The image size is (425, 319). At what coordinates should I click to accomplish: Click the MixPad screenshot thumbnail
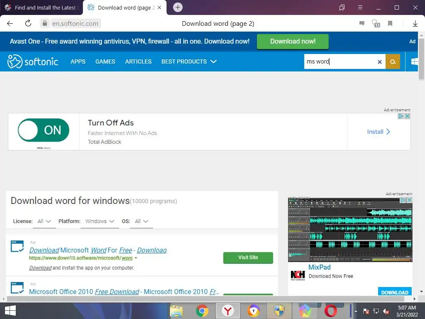click(x=350, y=229)
